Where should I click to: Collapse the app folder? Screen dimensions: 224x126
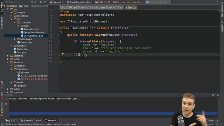point(8,9)
